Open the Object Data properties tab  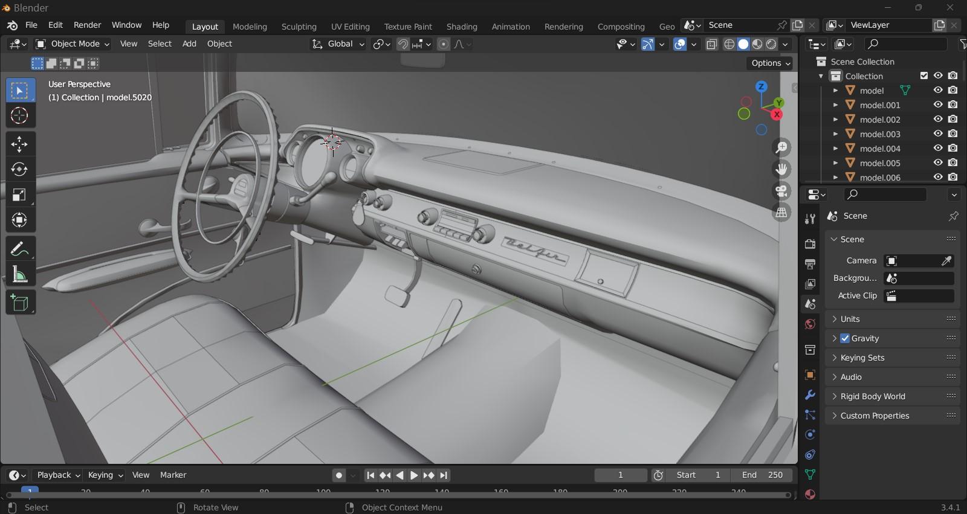pyautogui.click(x=810, y=475)
